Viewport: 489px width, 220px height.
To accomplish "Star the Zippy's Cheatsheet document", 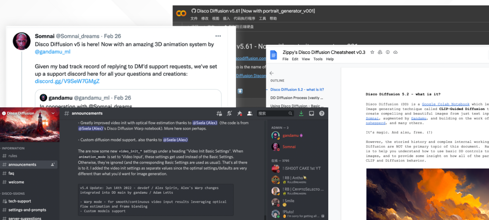I will 372,53.
